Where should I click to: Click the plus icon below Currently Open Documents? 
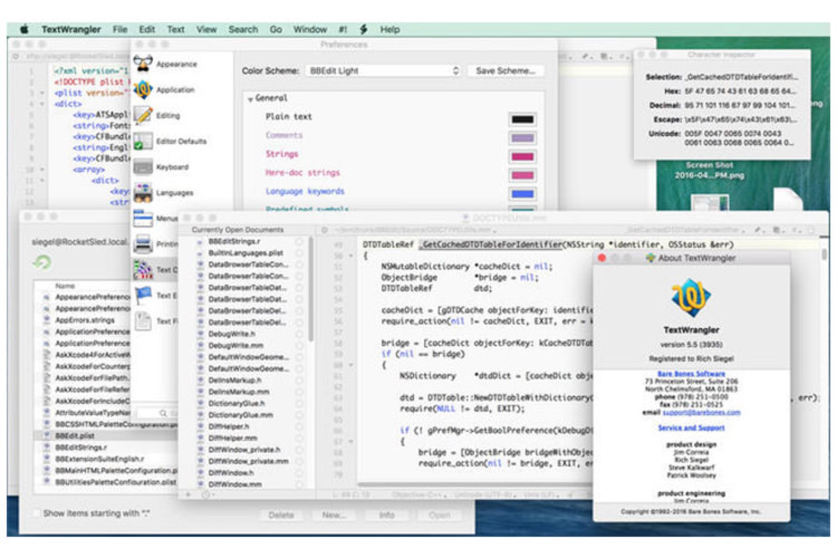188,494
